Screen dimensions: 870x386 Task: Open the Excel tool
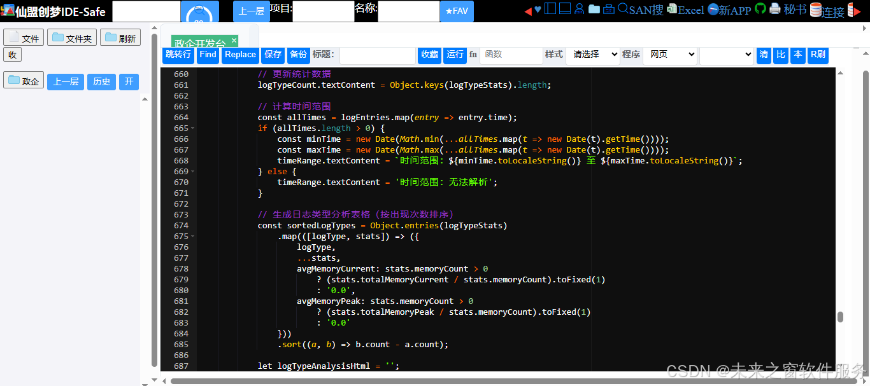[685, 10]
